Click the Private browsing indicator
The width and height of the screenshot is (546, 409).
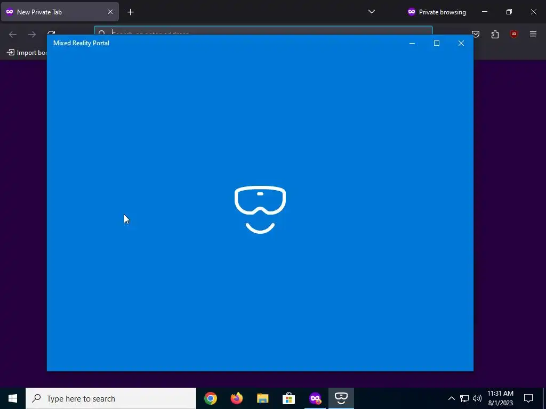[437, 12]
